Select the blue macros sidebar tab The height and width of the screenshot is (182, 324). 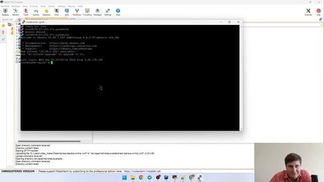pyautogui.click(x=3, y=39)
